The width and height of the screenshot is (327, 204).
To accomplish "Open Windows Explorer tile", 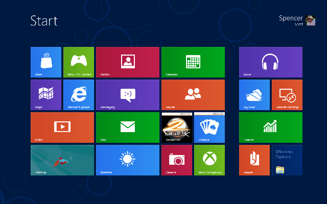I will tap(287, 160).
